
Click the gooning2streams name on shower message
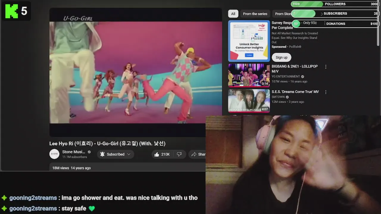click(33, 198)
